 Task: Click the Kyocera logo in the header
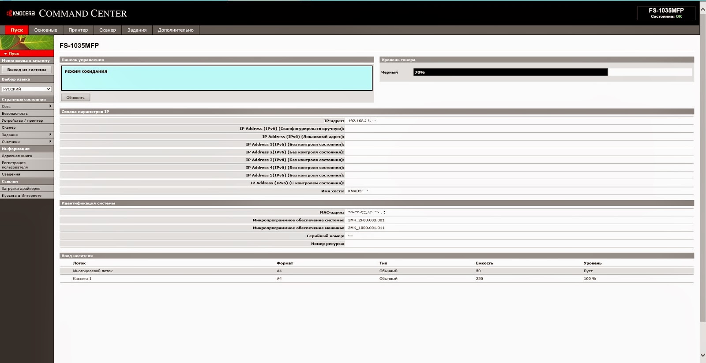pos(21,14)
